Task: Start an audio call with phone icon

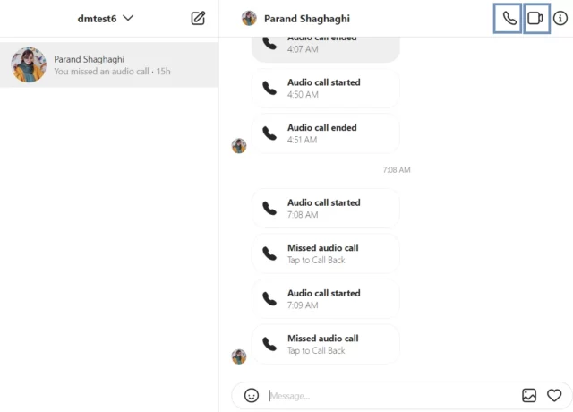Action: coord(508,18)
